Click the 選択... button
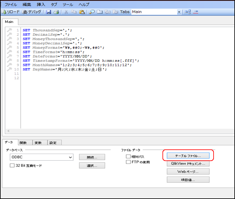Viewport: 235px width, 199px height. tap(92, 165)
